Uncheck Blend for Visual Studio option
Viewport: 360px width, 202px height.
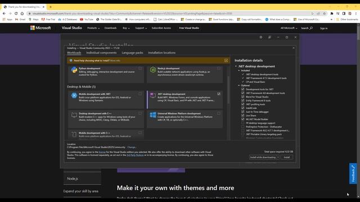(242, 97)
